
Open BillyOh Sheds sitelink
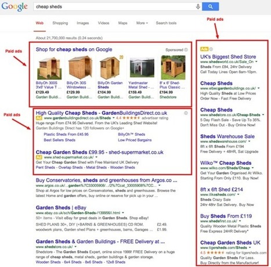(132, 134)
